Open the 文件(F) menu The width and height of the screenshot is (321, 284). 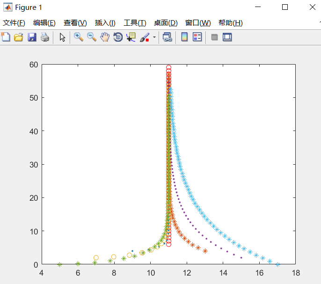click(x=14, y=23)
